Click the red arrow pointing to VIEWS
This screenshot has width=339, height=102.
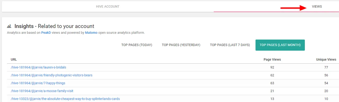(x=293, y=8)
